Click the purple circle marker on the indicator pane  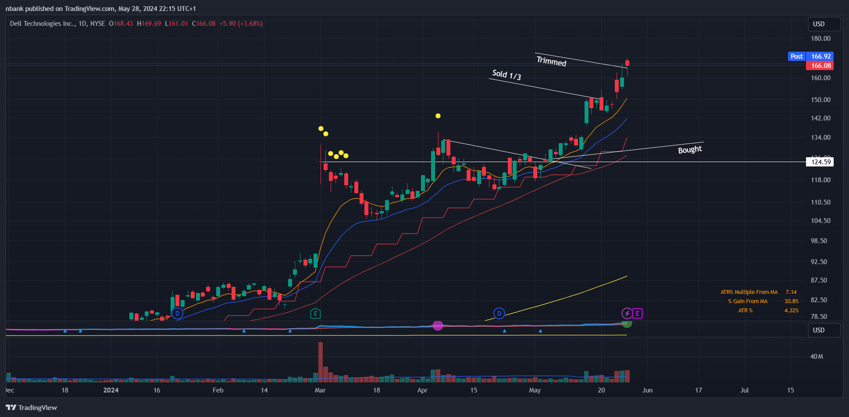coord(438,325)
